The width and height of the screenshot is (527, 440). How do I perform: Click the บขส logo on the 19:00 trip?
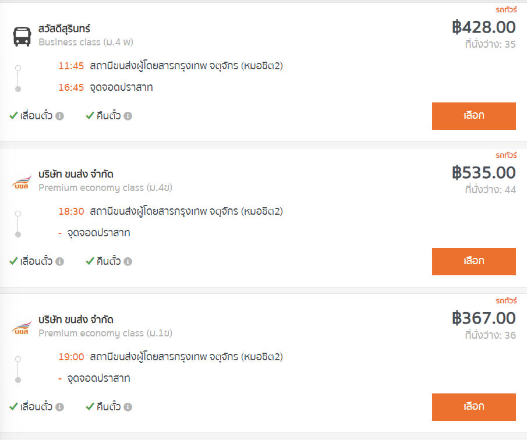[x=22, y=327]
